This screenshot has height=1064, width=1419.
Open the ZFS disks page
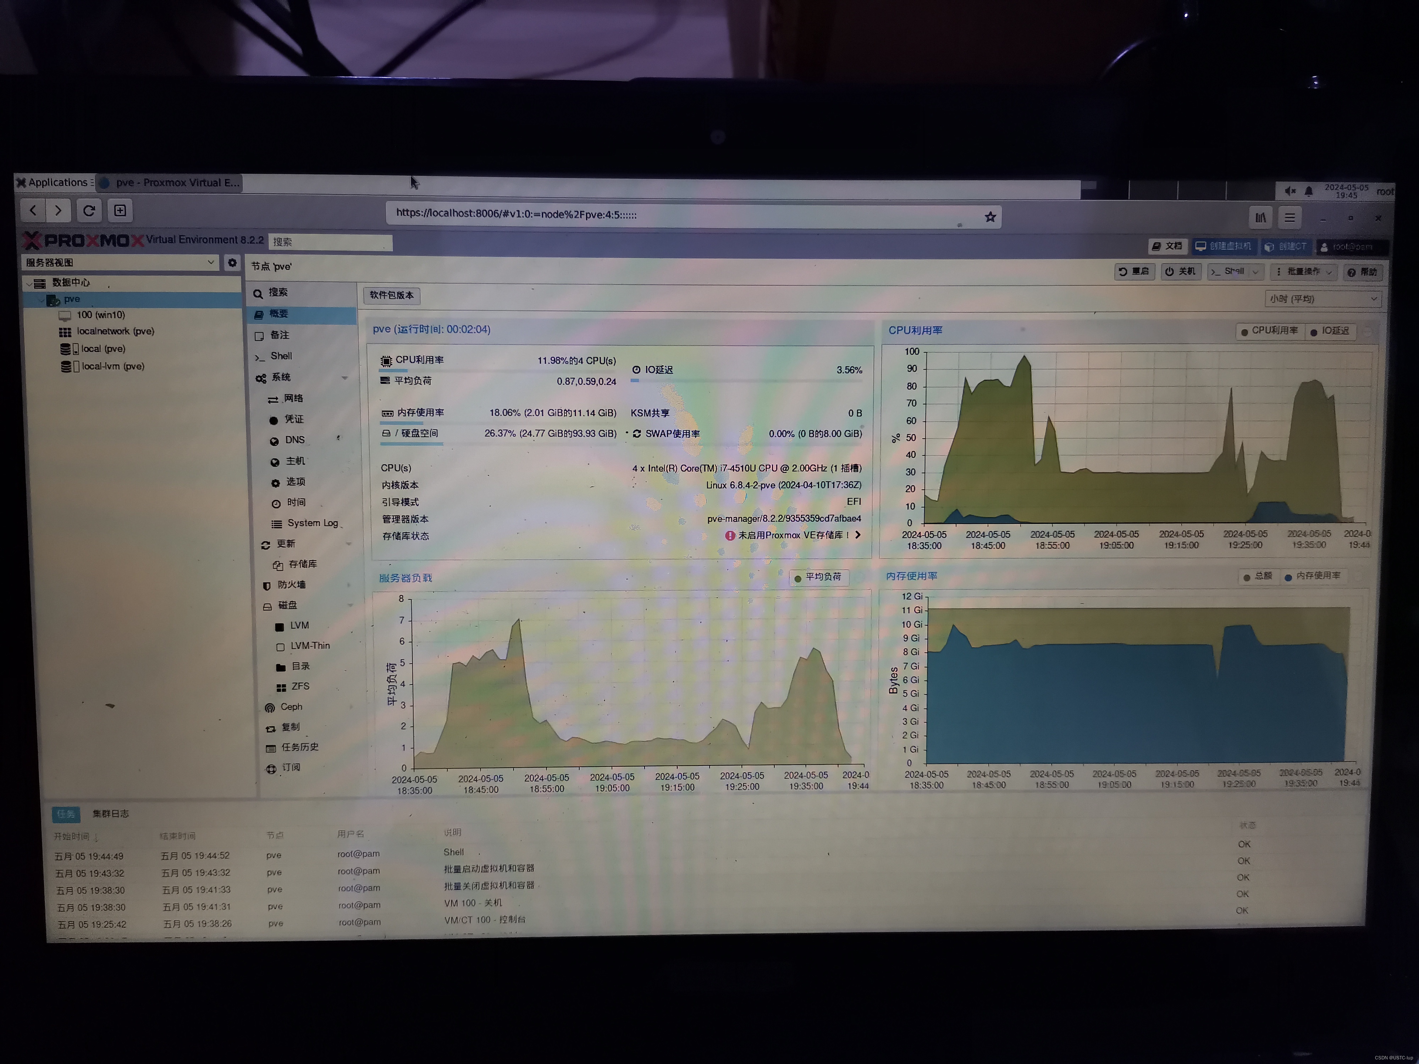299,686
